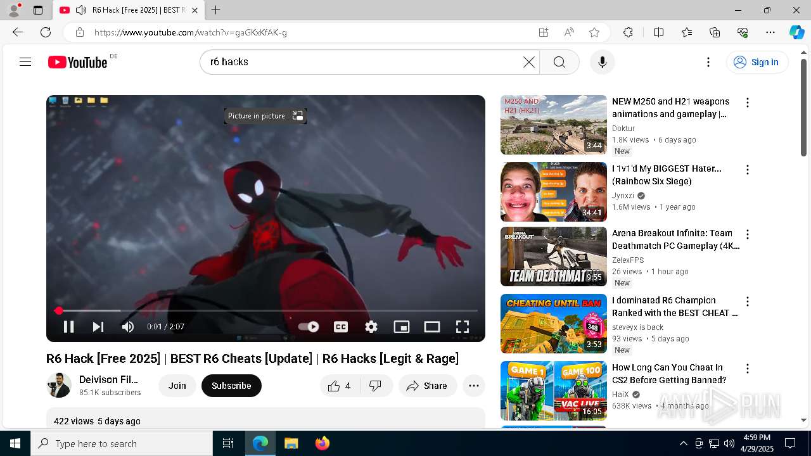Refresh the browser page
811x456 pixels.
click(x=46, y=32)
